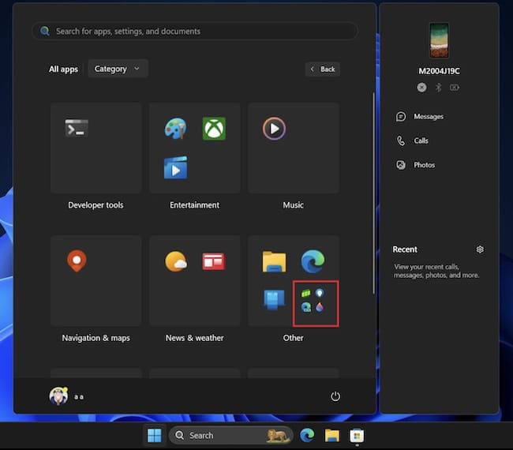Open Microsoft Edge from the taskbar

tap(307, 435)
